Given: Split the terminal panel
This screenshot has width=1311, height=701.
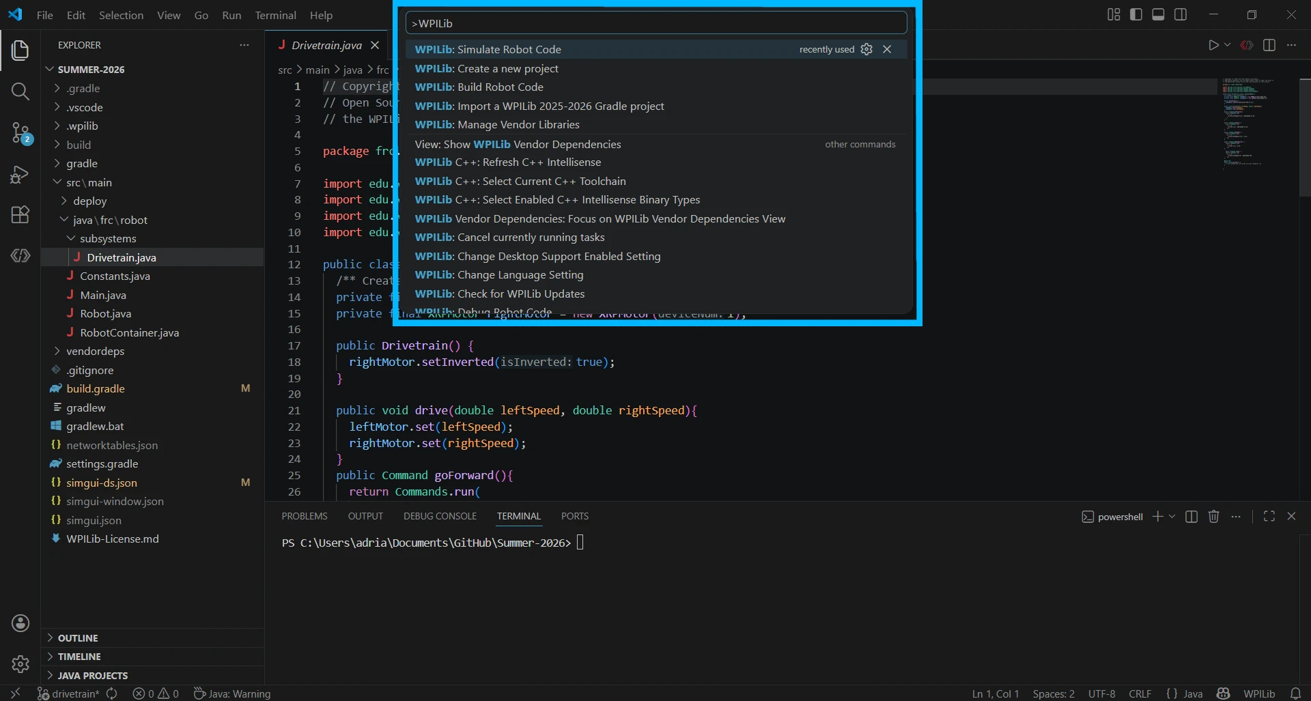Looking at the screenshot, I should [1192, 517].
